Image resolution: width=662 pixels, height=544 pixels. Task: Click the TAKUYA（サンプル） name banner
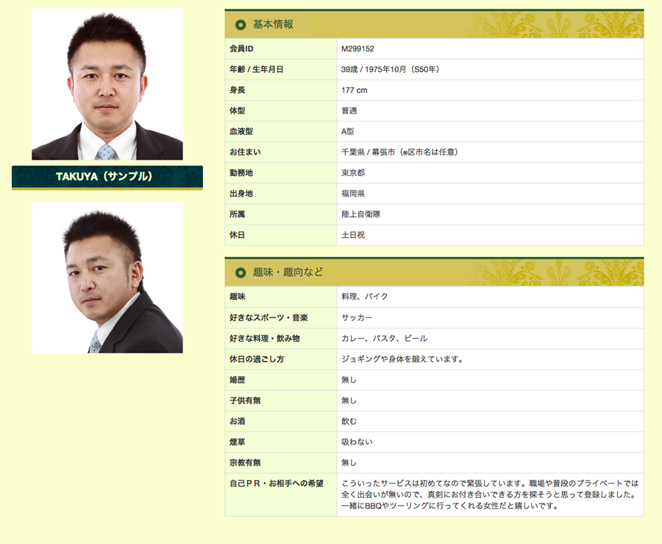(107, 177)
